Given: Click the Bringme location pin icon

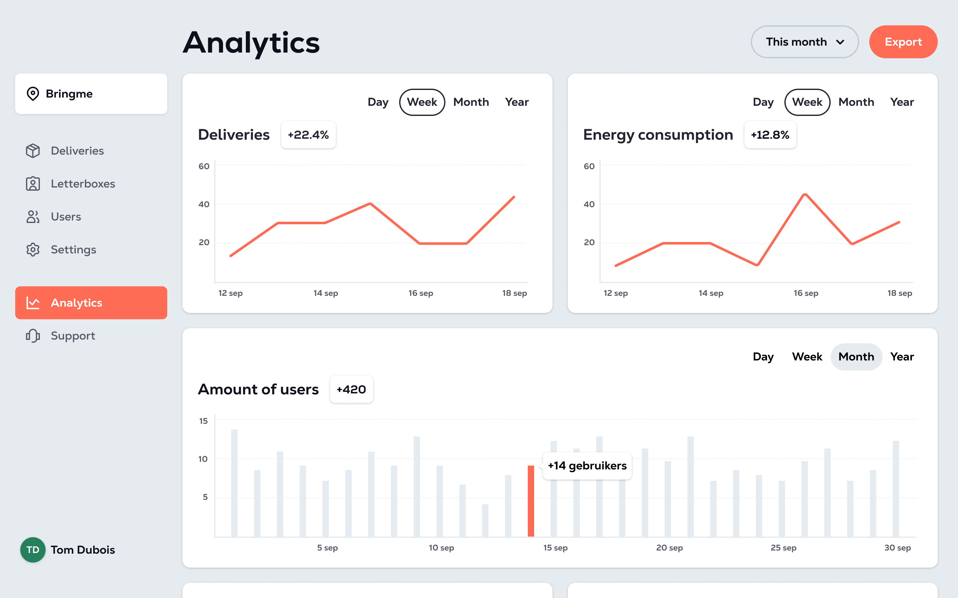Looking at the screenshot, I should (33, 94).
